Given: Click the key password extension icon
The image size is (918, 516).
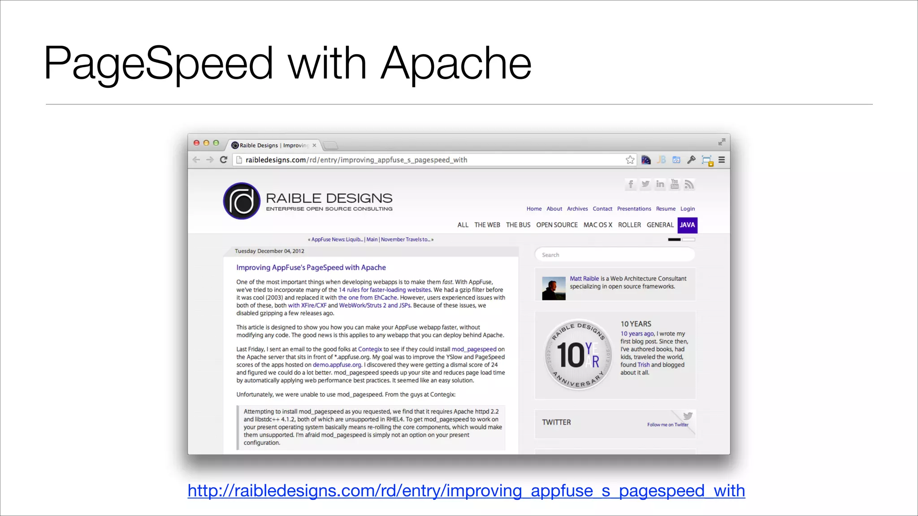Looking at the screenshot, I should point(691,160).
